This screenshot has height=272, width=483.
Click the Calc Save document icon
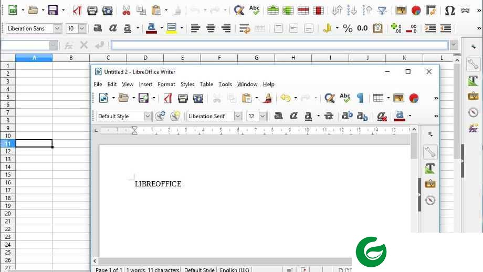click(52, 10)
